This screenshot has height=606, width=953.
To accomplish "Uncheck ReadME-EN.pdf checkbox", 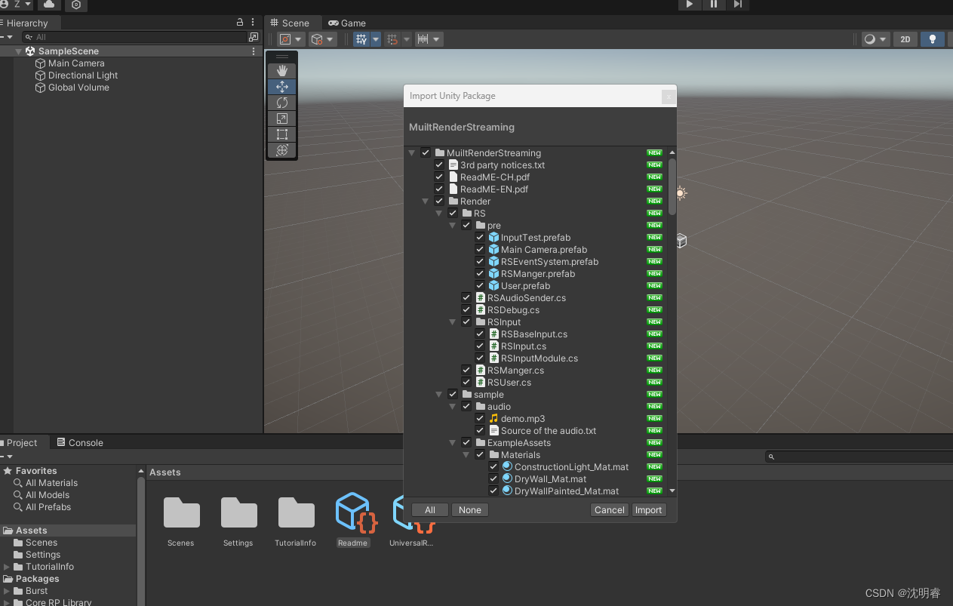I will coord(439,189).
